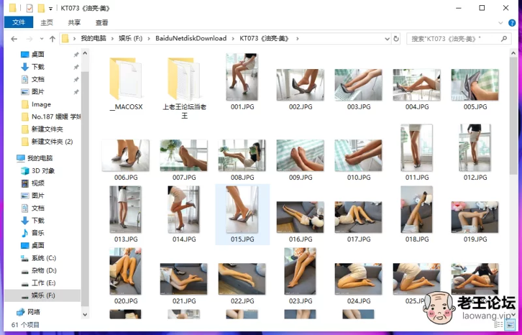Image resolution: width=522 pixels, height=335 pixels.
Task: Select the 001.JPG thumbnail
Action: 242,77
